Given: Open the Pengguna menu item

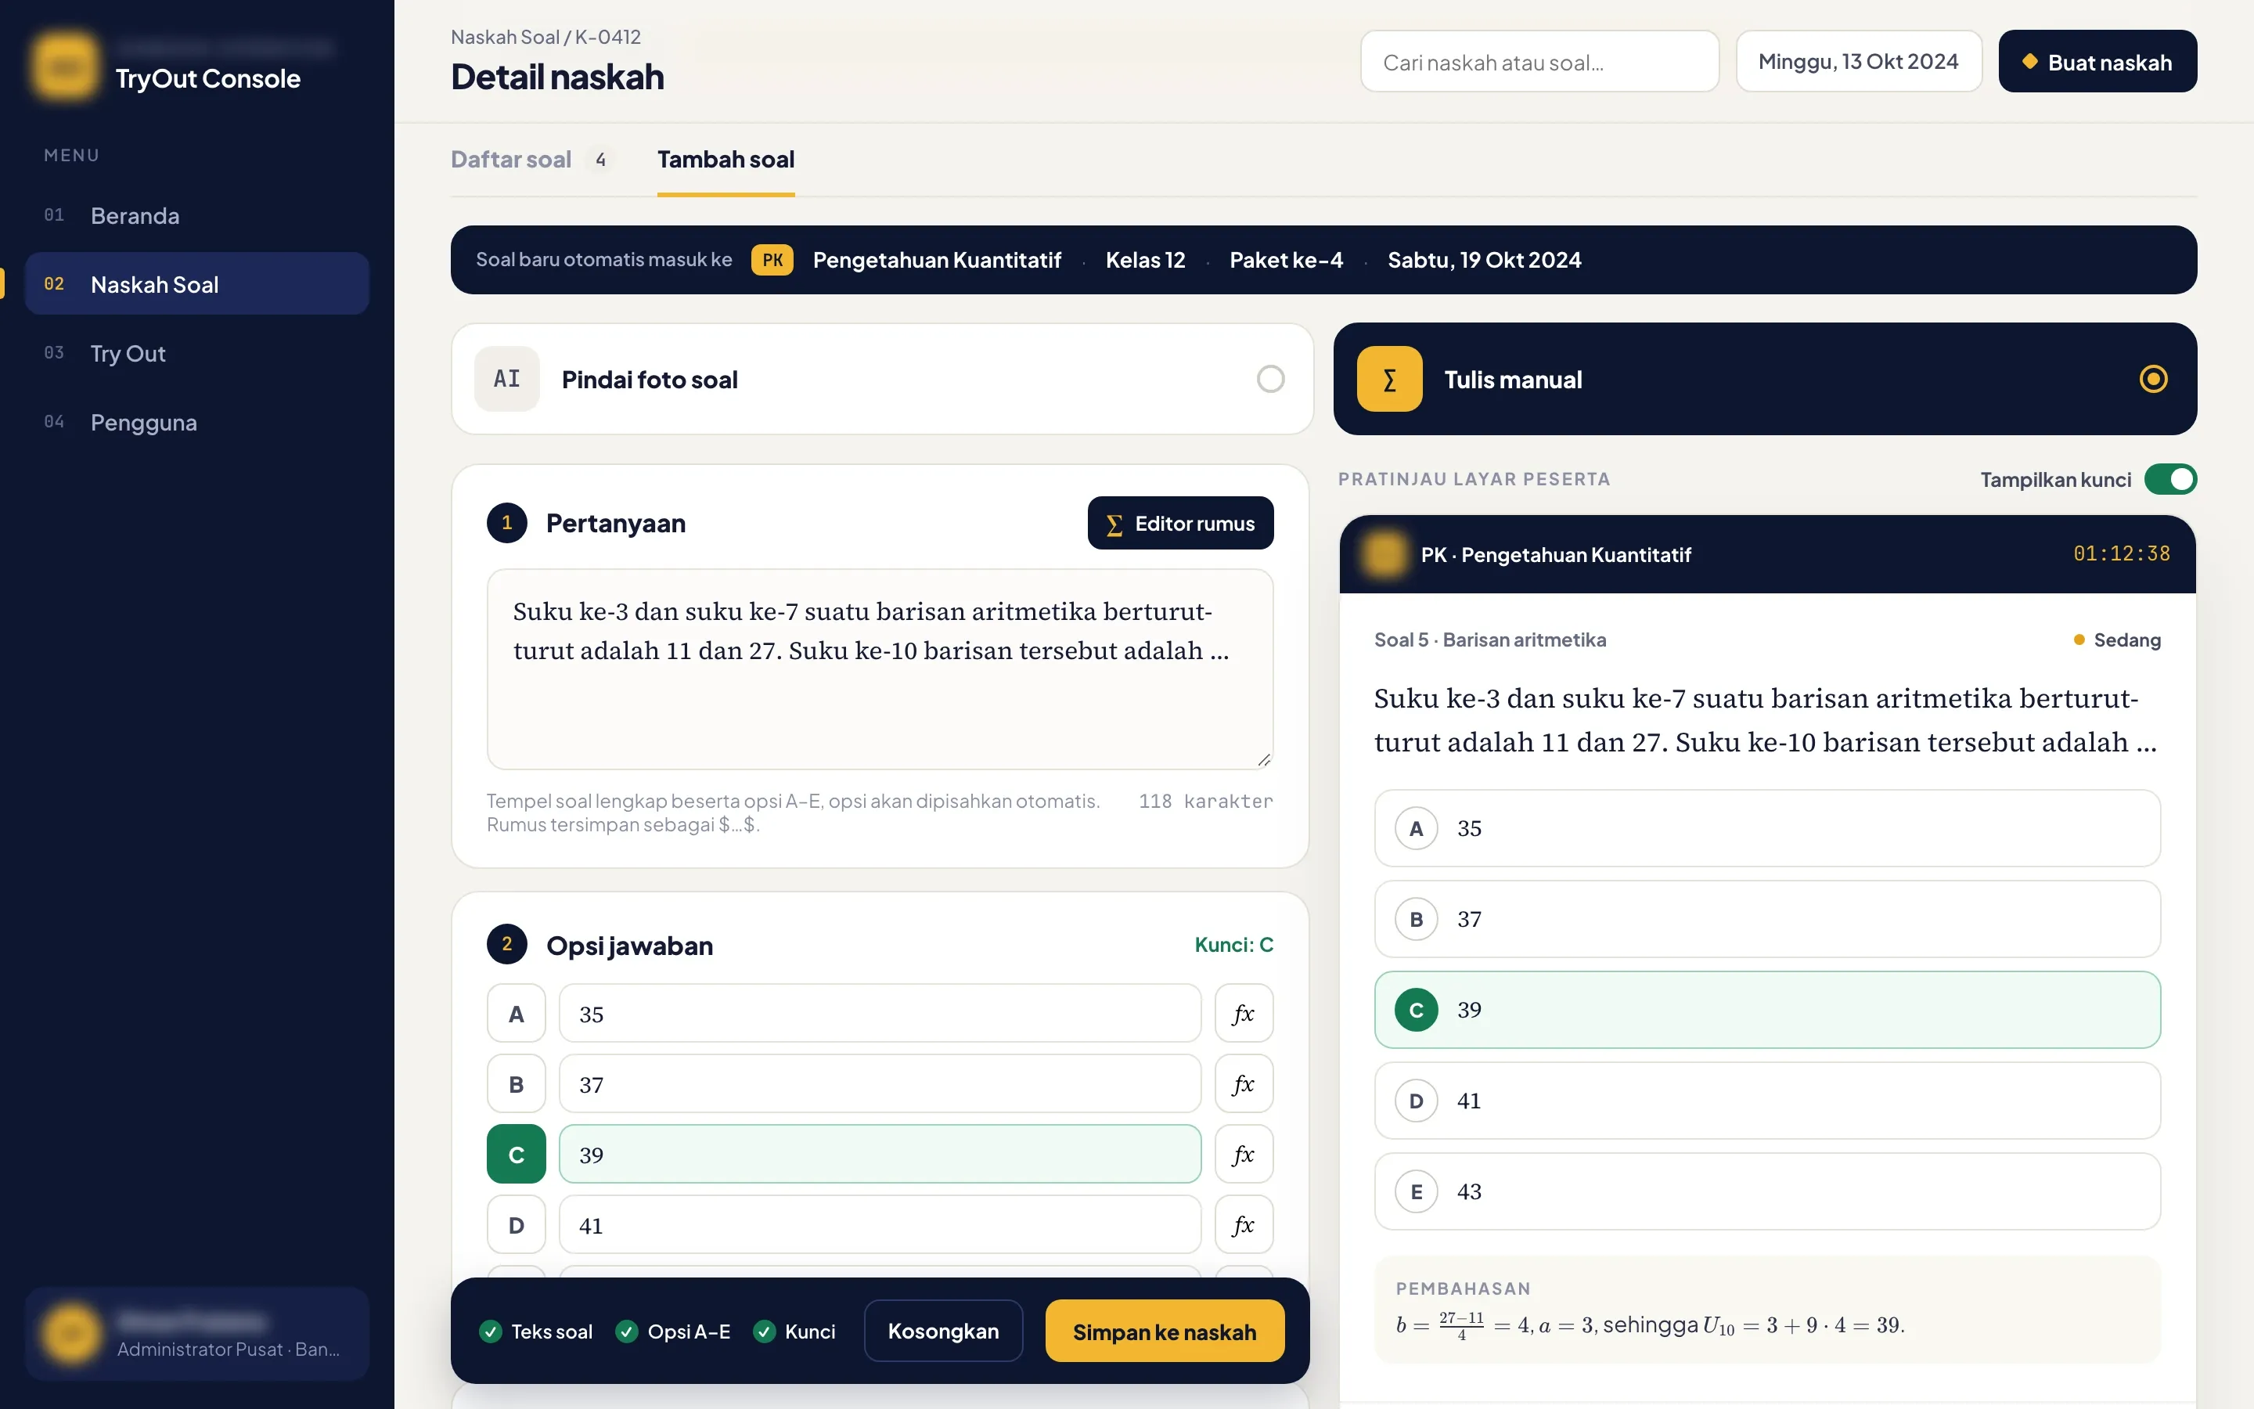Looking at the screenshot, I should click(x=196, y=422).
